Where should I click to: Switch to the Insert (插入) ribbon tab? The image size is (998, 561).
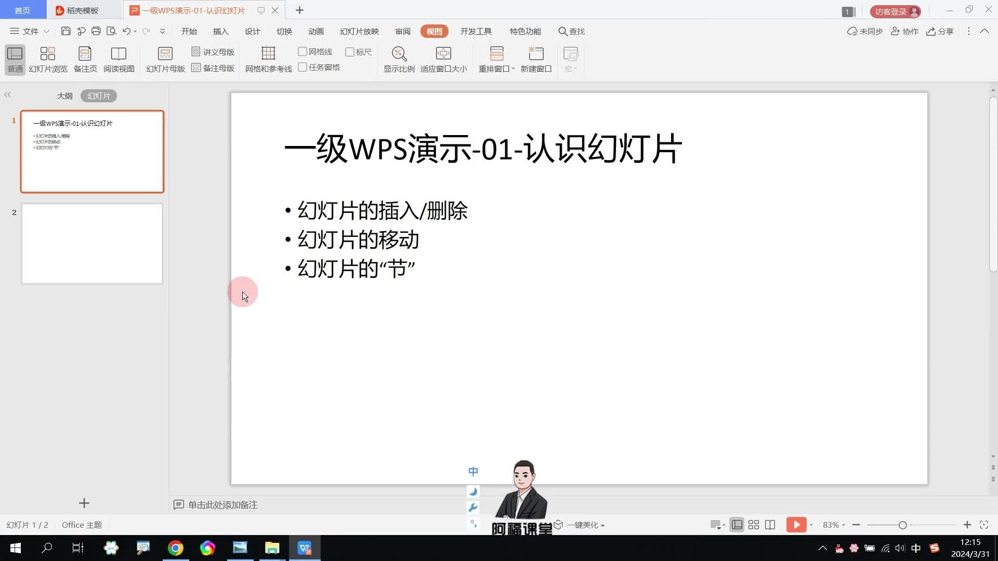[220, 31]
